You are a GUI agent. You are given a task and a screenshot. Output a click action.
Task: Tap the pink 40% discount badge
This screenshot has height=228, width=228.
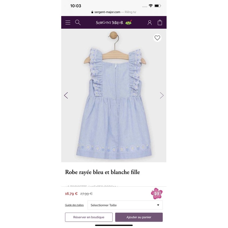point(156,194)
